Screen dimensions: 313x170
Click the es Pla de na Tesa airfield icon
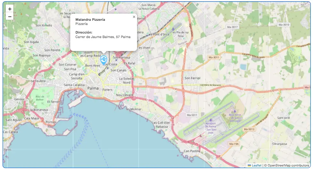point(173,29)
